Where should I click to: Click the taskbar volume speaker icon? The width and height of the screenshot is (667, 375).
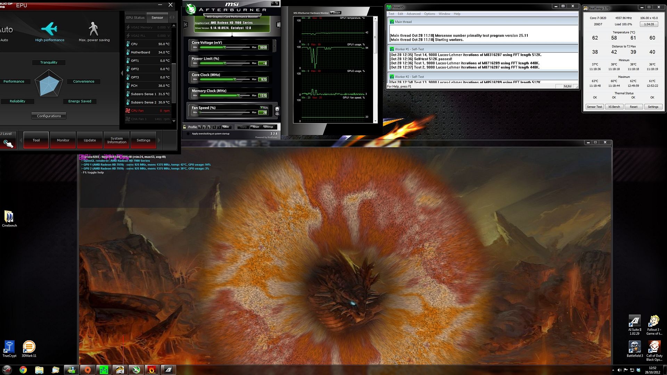[x=619, y=370]
